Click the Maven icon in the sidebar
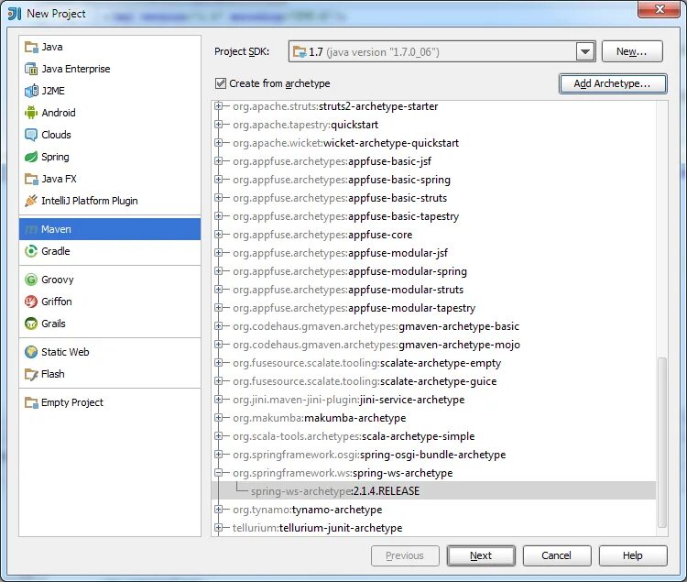 (x=31, y=229)
